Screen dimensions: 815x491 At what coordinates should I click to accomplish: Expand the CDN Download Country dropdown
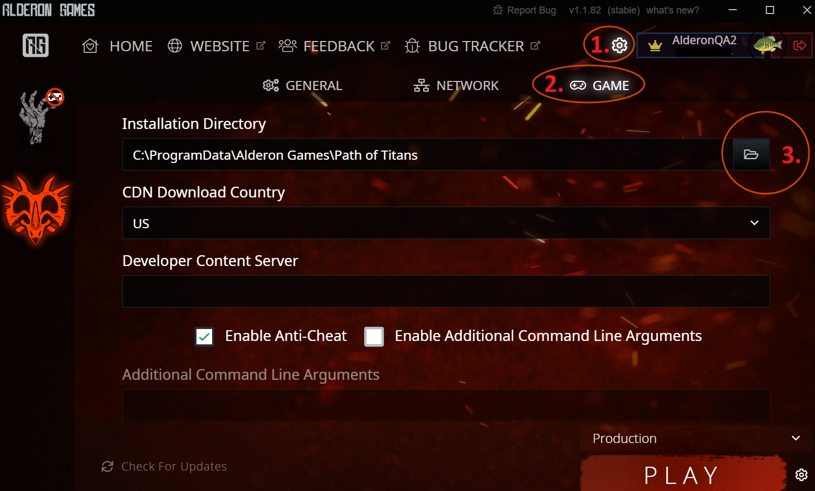(446, 223)
